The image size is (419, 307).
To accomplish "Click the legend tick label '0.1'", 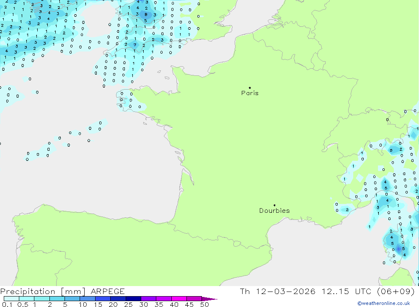I will (x=7, y=304).
